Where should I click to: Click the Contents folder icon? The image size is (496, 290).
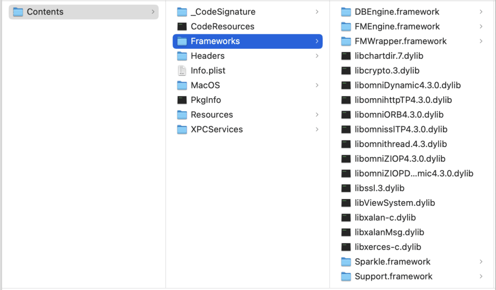pyautogui.click(x=18, y=12)
